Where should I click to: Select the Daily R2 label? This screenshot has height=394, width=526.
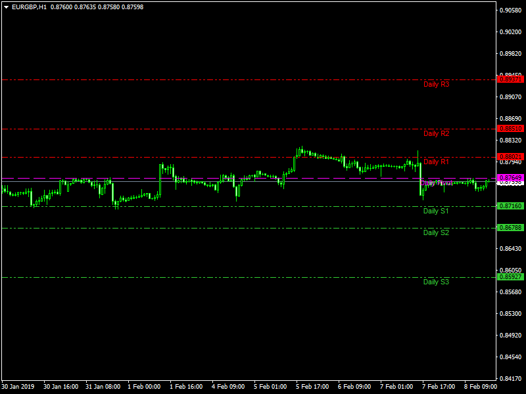(x=436, y=133)
